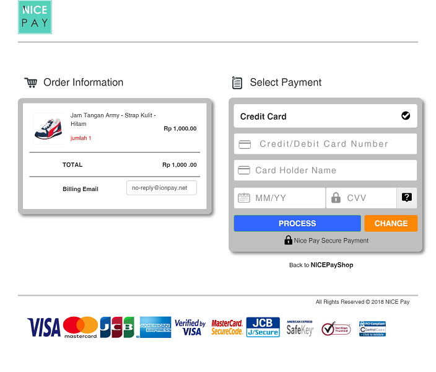
Task: Click the JCB logo in footer
Action: click(x=117, y=327)
